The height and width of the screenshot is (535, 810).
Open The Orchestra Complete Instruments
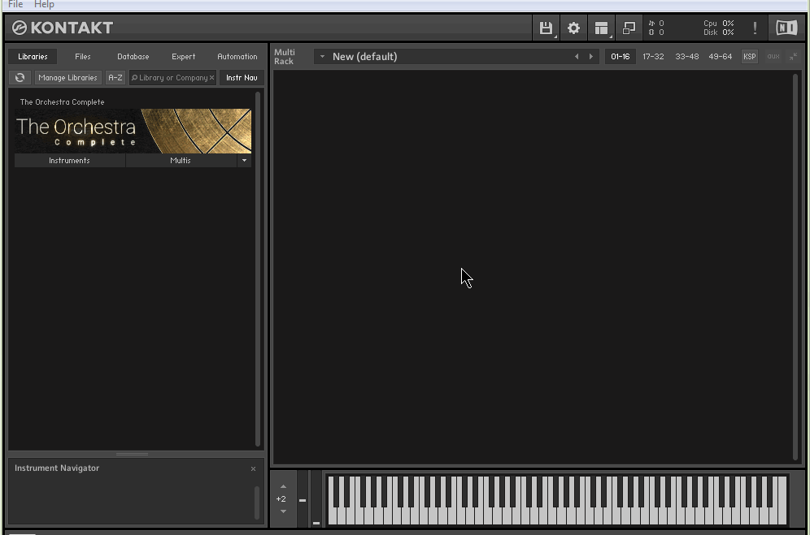point(69,161)
